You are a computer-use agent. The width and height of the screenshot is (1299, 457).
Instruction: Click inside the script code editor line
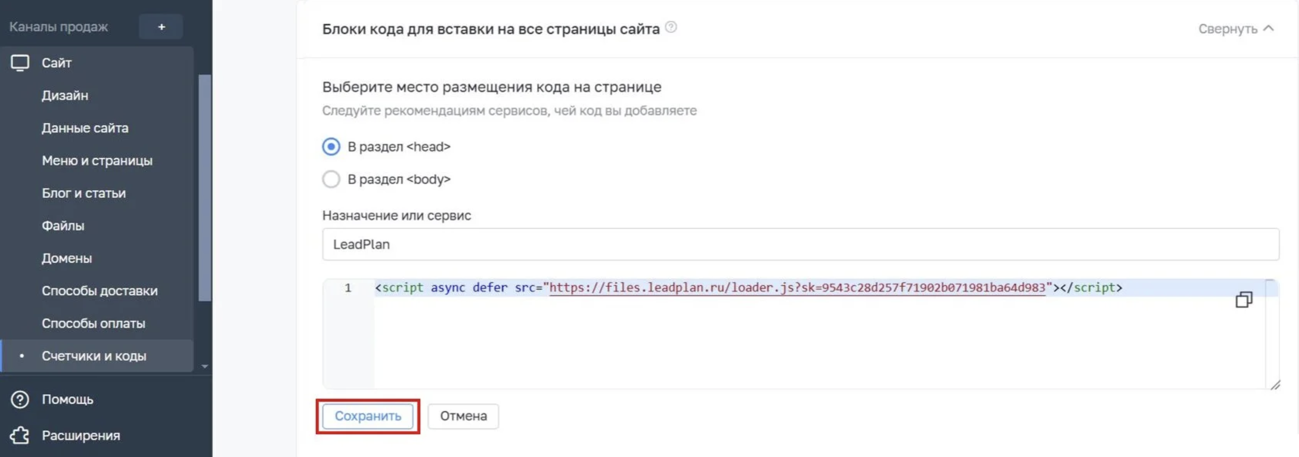(x=746, y=288)
